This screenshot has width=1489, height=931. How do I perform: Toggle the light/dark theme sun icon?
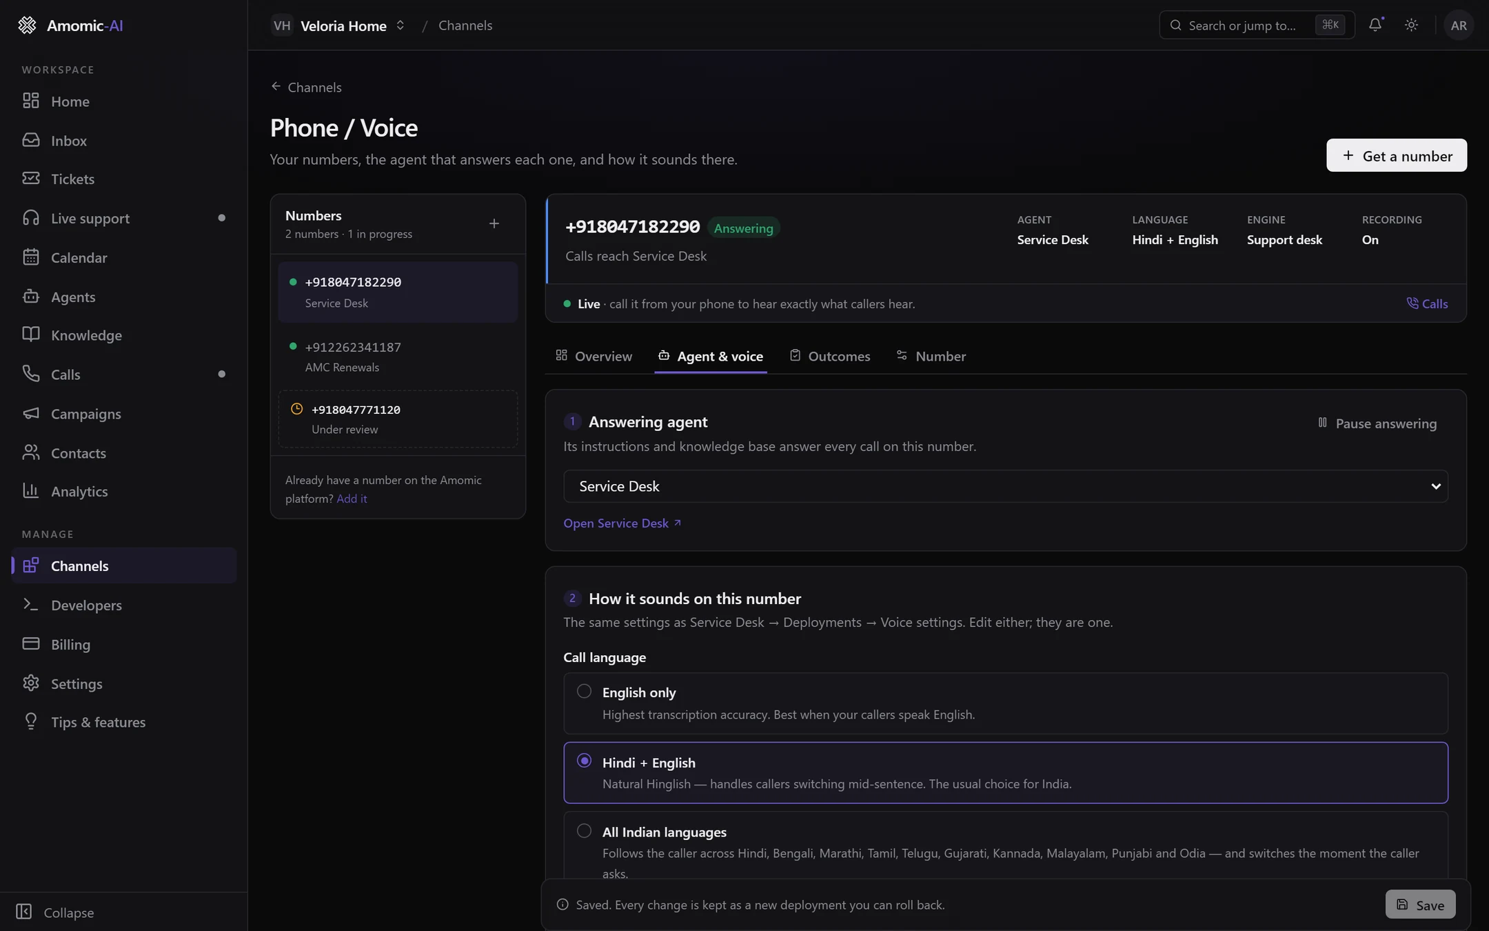pyautogui.click(x=1411, y=25)
